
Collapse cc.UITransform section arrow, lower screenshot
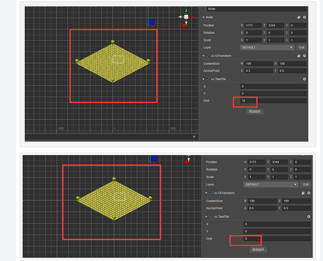(x=206, y=193)
